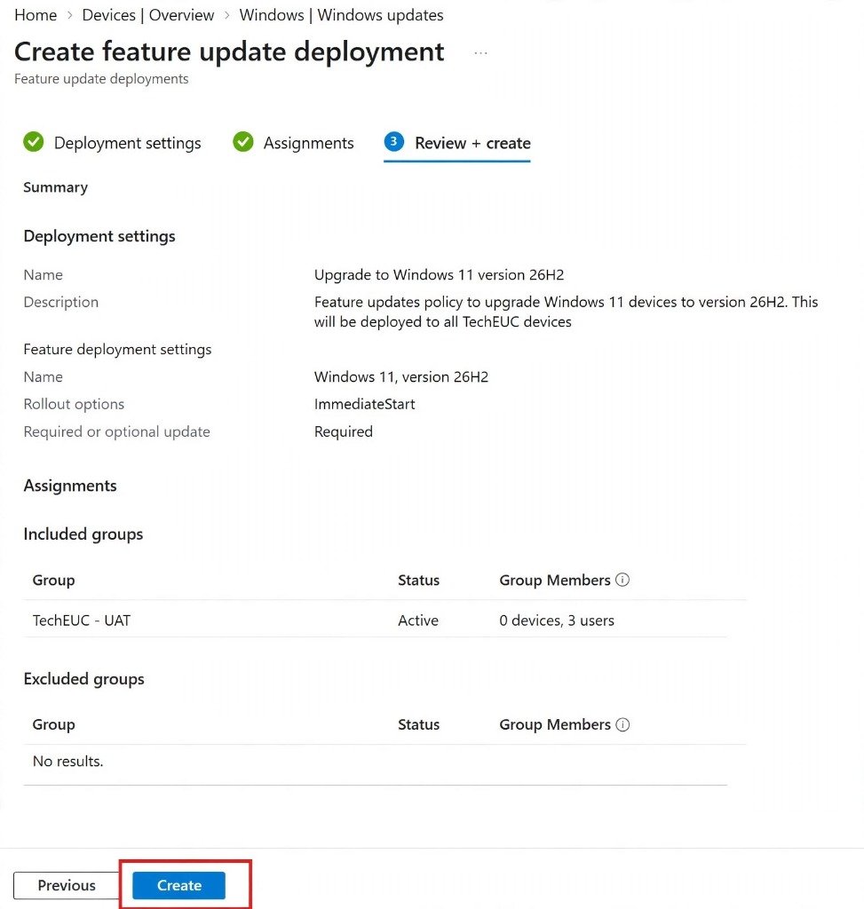Image resolution: width=864 pixels, height=909 pixels.
Task: Click the Group column header under Excluded groups
Action: tap(53, 724)
